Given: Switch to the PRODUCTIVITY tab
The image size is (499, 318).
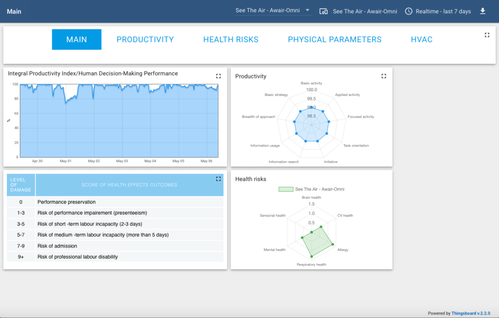Looking at the screenshot, I should (145, 39).
